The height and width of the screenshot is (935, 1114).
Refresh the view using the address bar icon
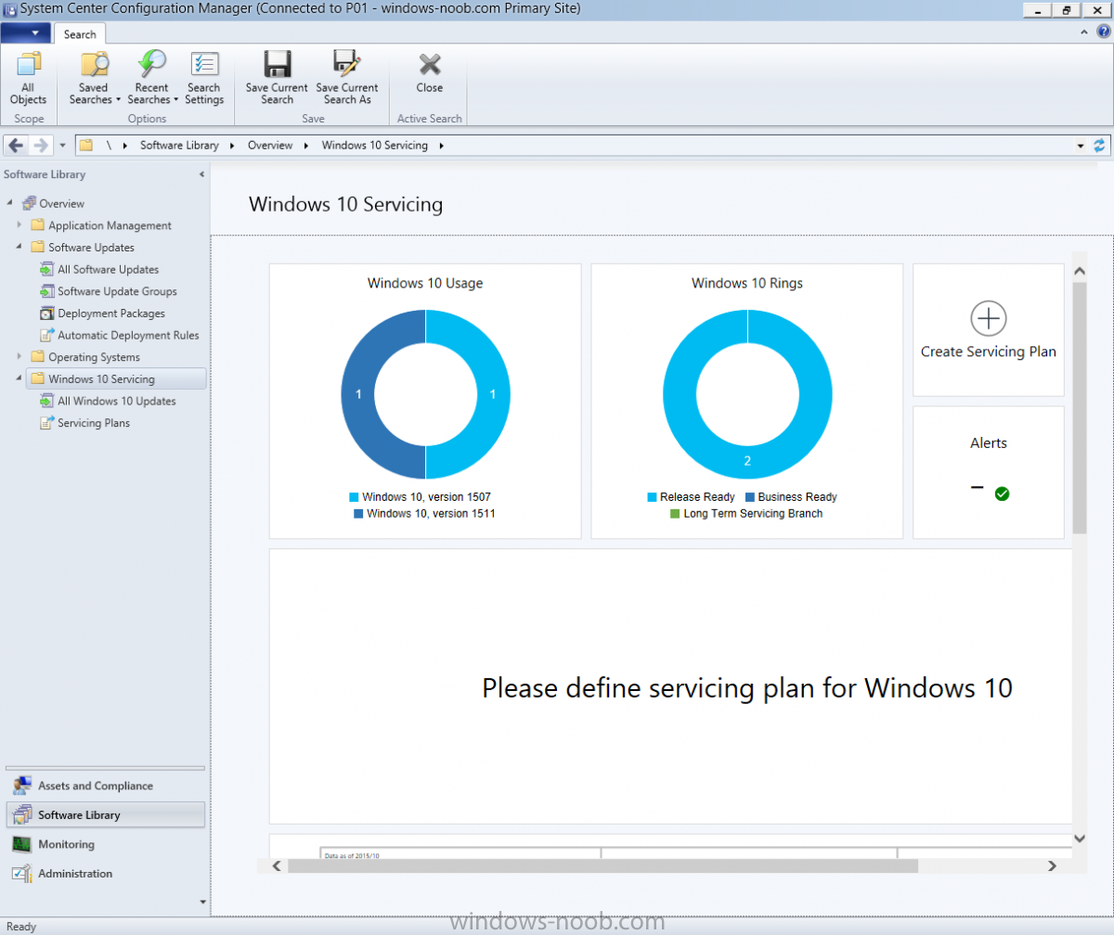click(1099, 146)
